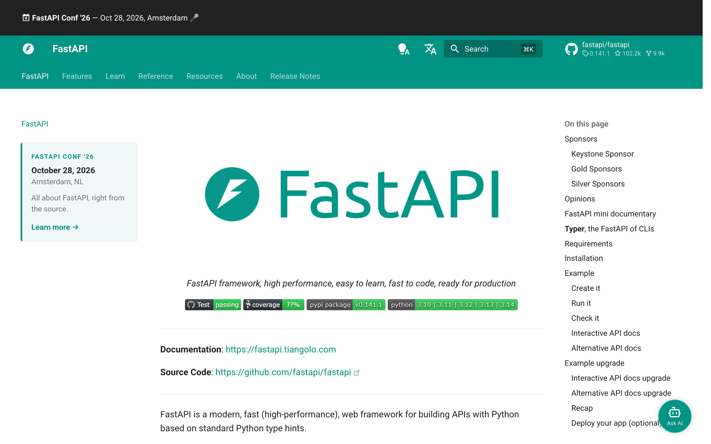Jump to Installation section
Screen dimensions: 711x444
584,258
